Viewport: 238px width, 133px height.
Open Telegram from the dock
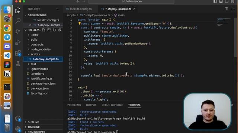pos(7,37)
